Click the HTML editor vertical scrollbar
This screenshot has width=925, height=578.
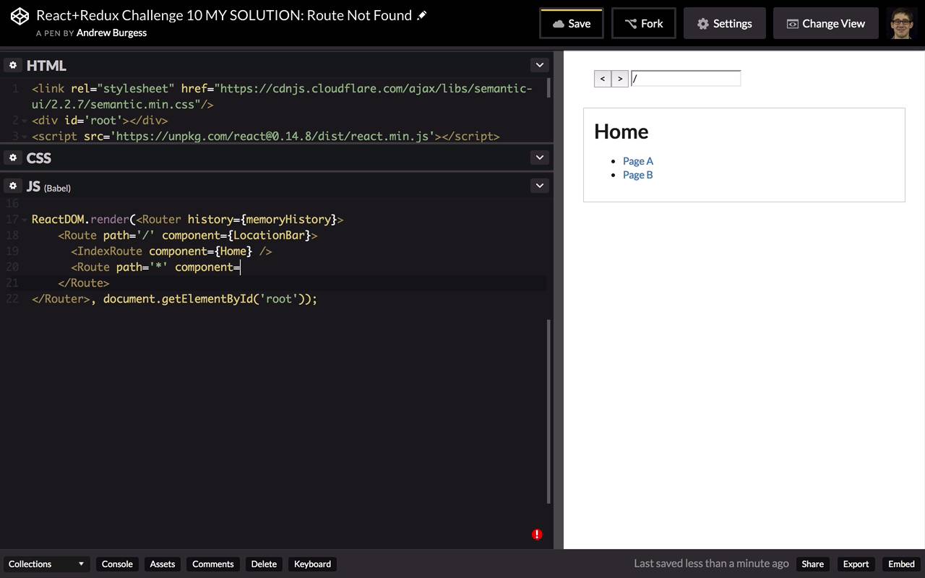[549, 88]
